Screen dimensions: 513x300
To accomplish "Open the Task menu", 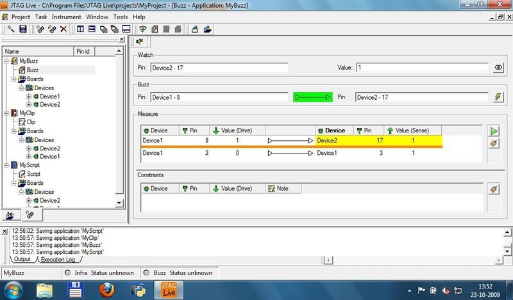I will 41,17.
